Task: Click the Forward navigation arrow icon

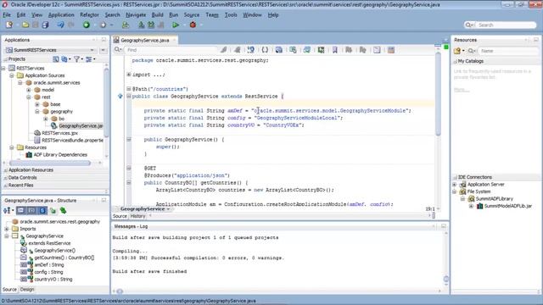Action: (103, 25)
